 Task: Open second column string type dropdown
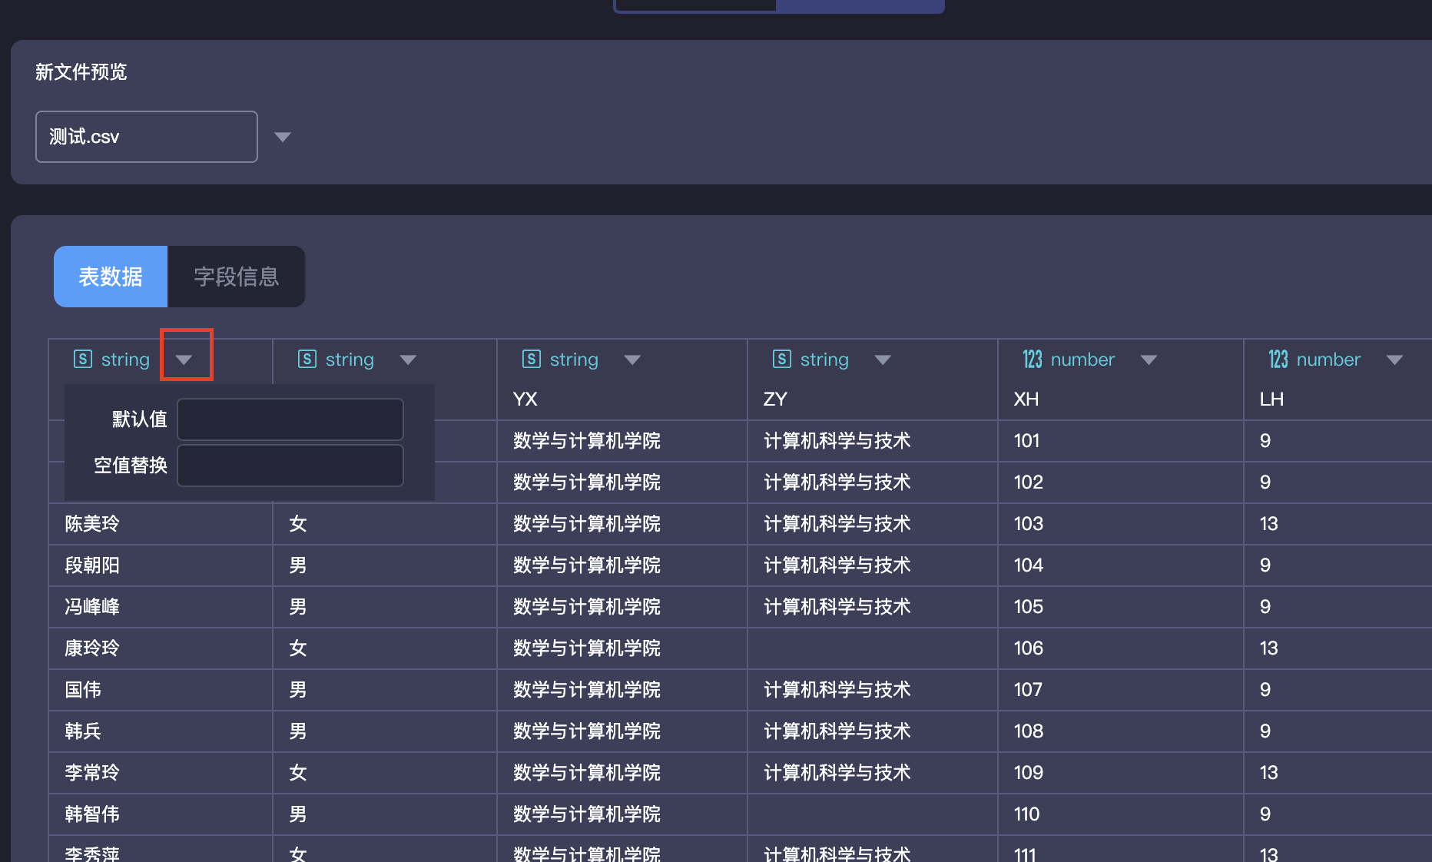coord(408,360)
